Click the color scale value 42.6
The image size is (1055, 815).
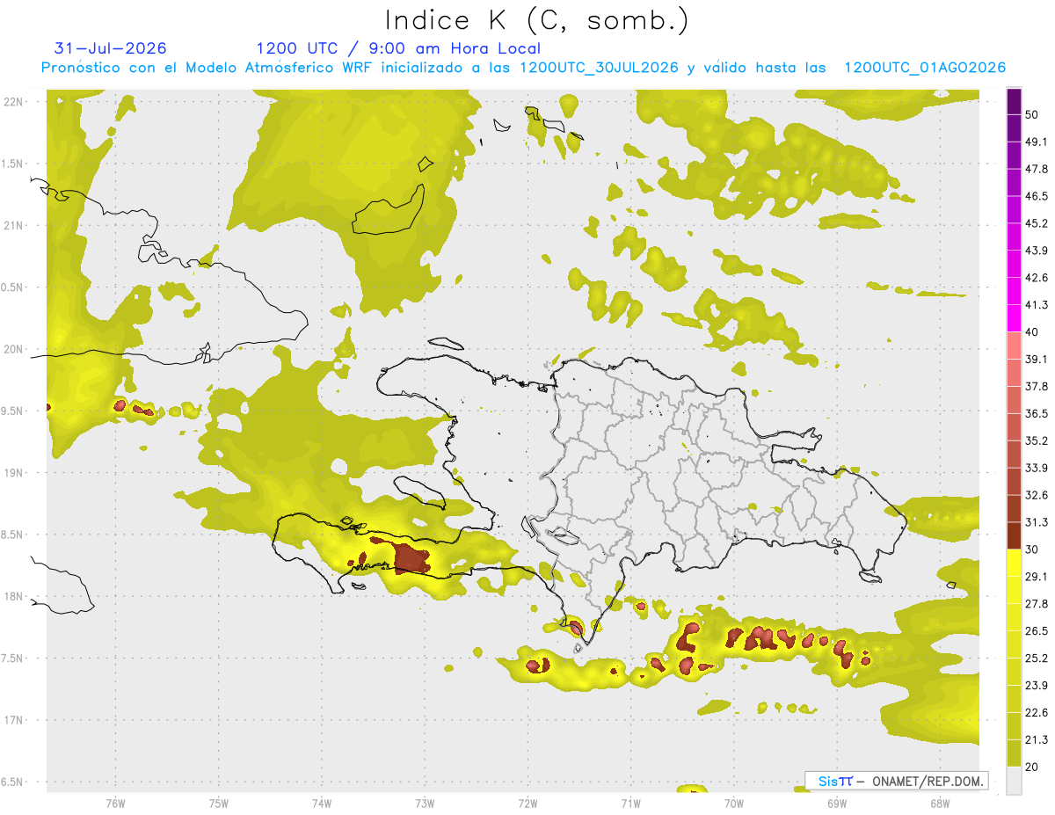click(x=1037, y=278)
